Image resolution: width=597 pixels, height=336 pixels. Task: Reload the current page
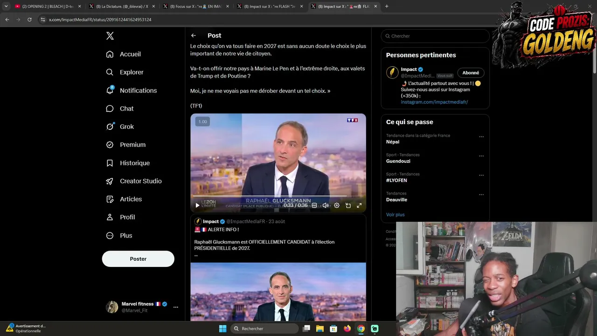[x=29, y=20]
